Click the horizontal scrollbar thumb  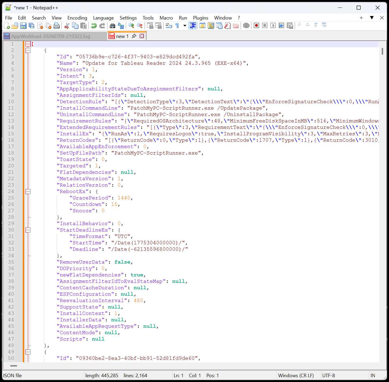click(13, 366)
